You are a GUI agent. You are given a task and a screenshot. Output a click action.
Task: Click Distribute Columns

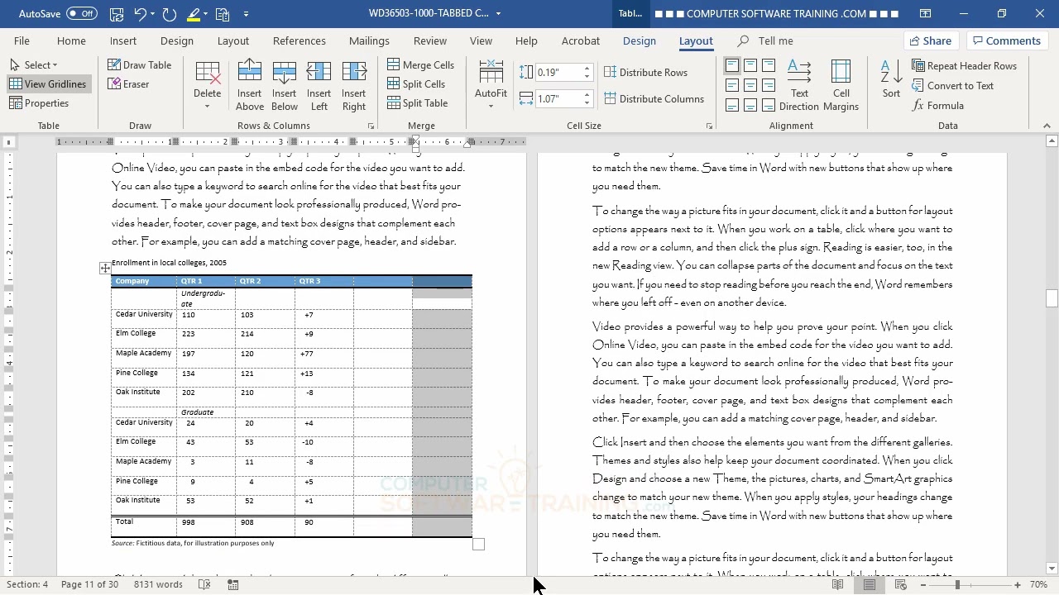[654, 99]
